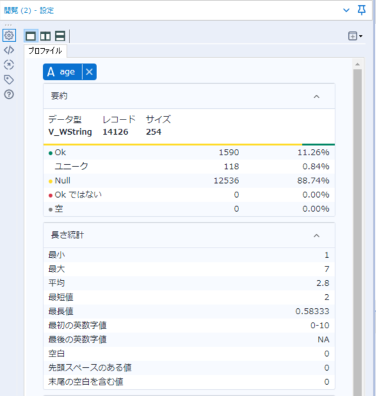Click the size value 254

pos(153,132)
